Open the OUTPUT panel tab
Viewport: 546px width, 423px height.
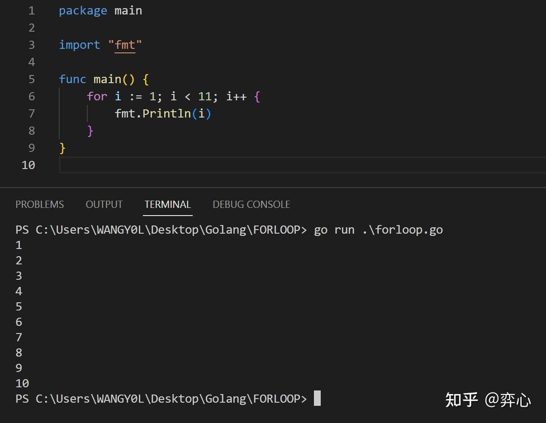pos(104,204)
